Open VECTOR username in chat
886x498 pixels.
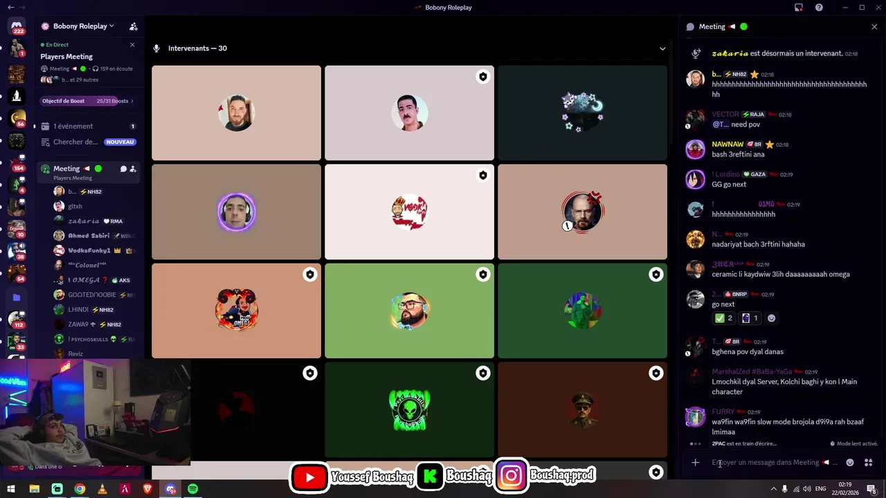pyautogui.click(x=725, y=114)
